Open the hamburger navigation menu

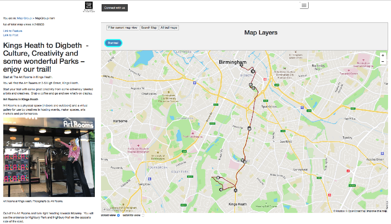[x=304, y=6]
